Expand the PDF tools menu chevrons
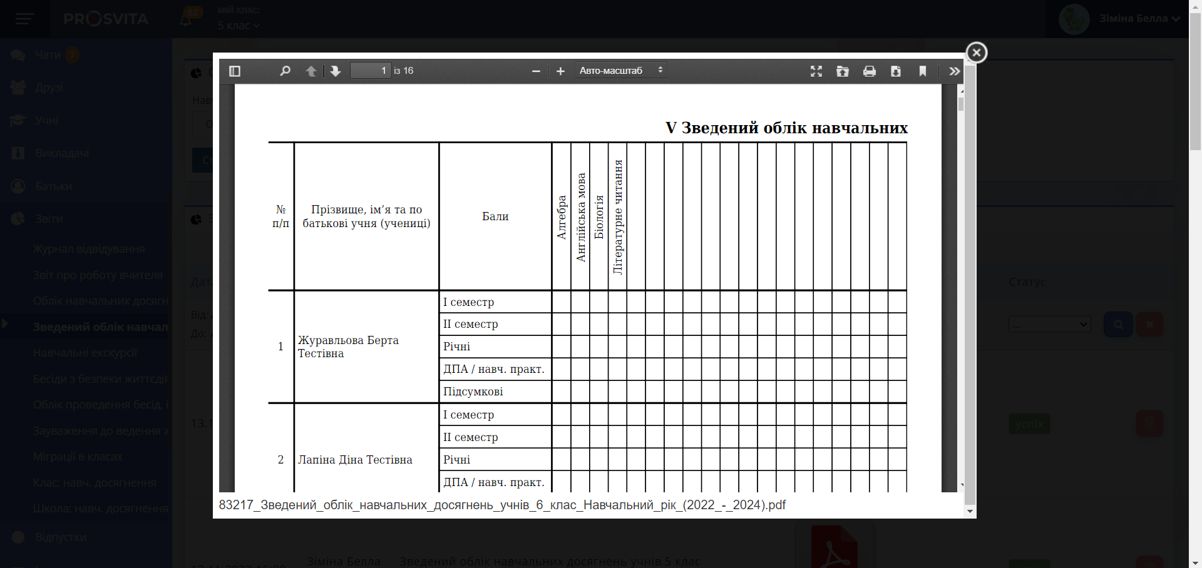The image size is (1202, 568). pyautogui.click(x=954, y=71)
